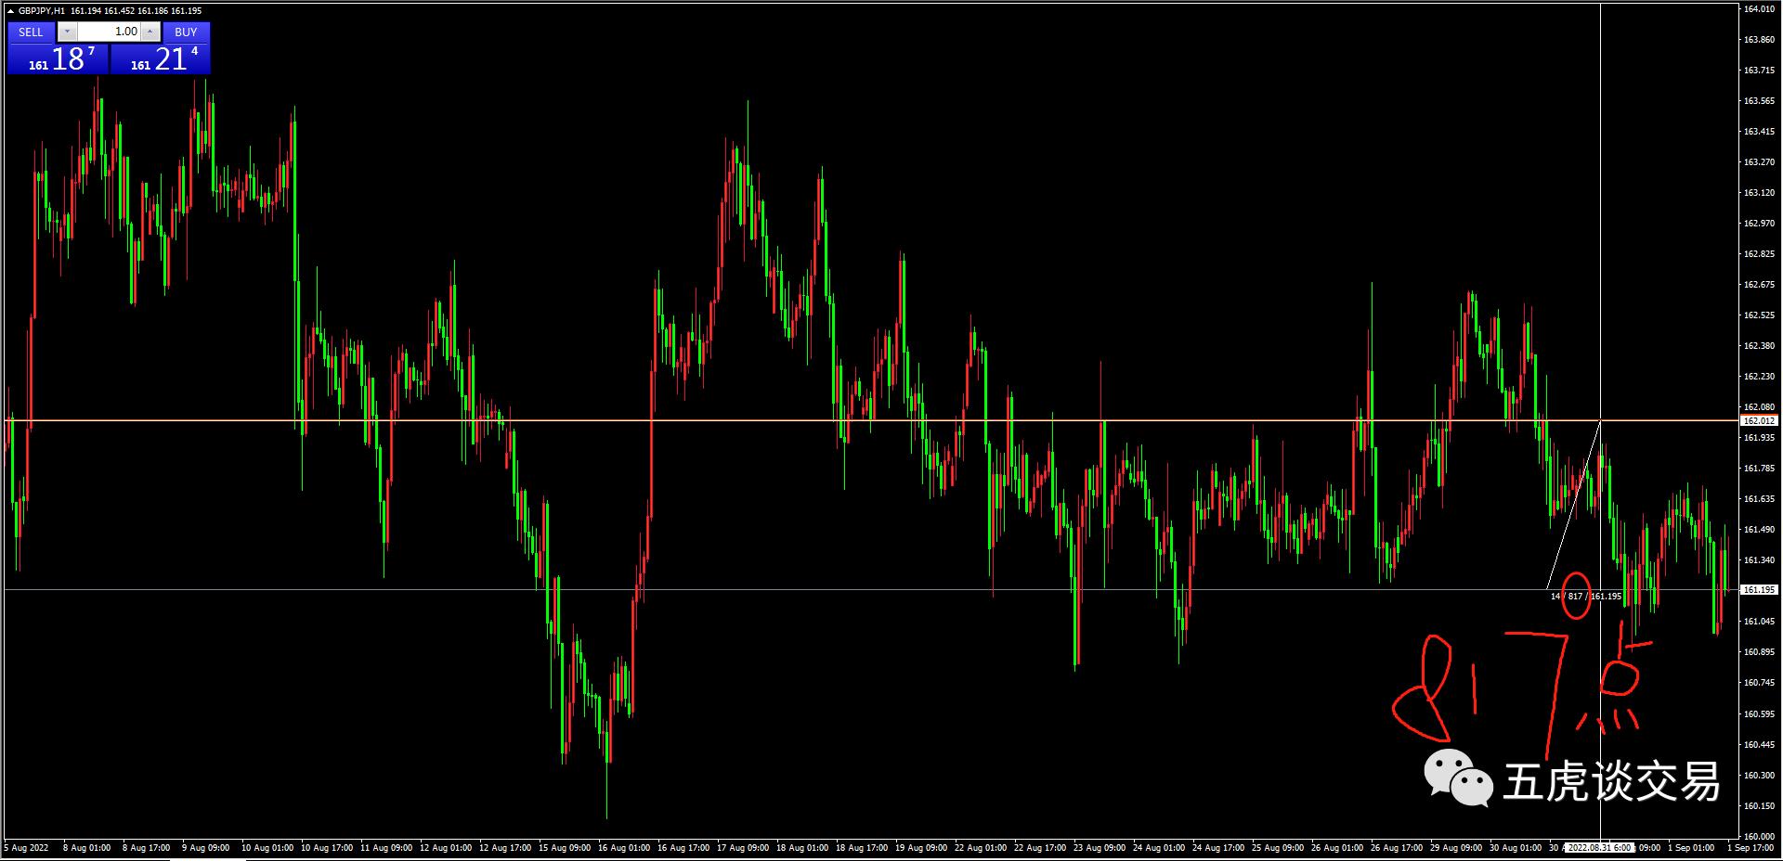Collapse the one-click trading panel triangle
The width and height of the screenshot is (1783, 861).
(x=10, y=11)
